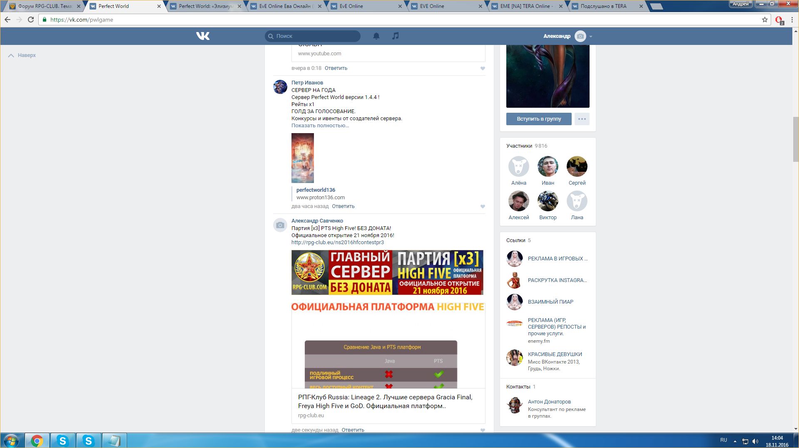Open the Perfect World poster thumbnail
Viewport: 799px width, 448px height.
click(303, 158)
